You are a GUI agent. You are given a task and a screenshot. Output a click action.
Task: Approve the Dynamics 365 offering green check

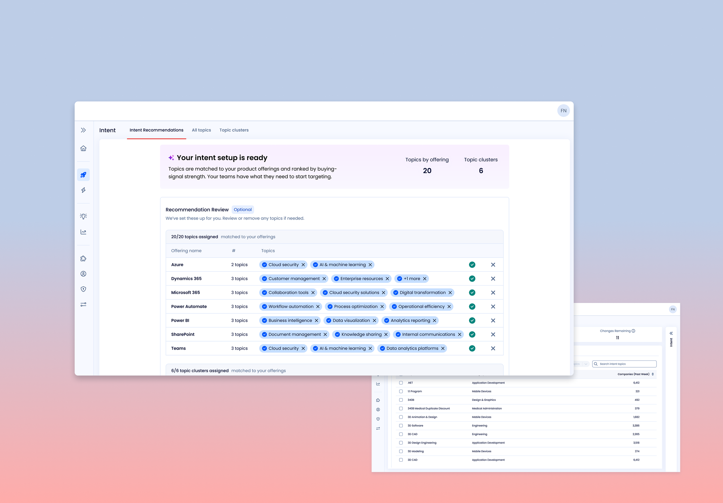click(x=472, y=279)
